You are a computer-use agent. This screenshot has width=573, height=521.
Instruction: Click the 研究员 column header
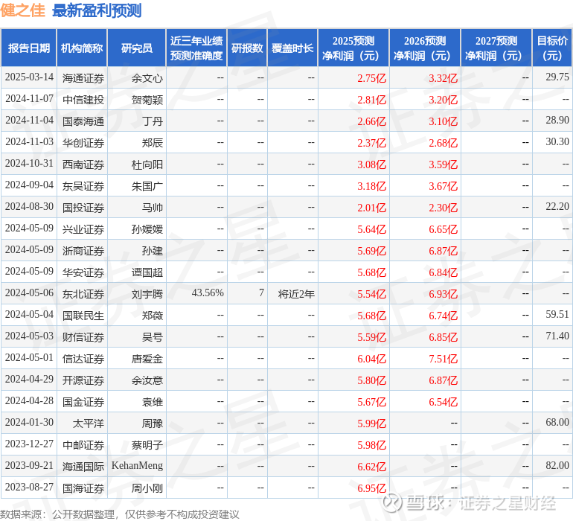tap(137, 48)
